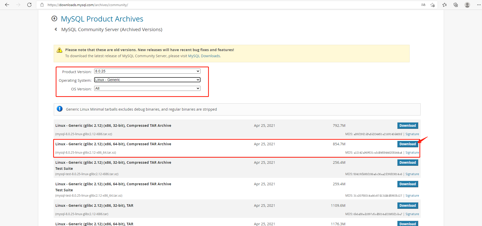Open the Product Version 8.0.25 dropdown
The image size is (482, 226).
pos(147,71)
